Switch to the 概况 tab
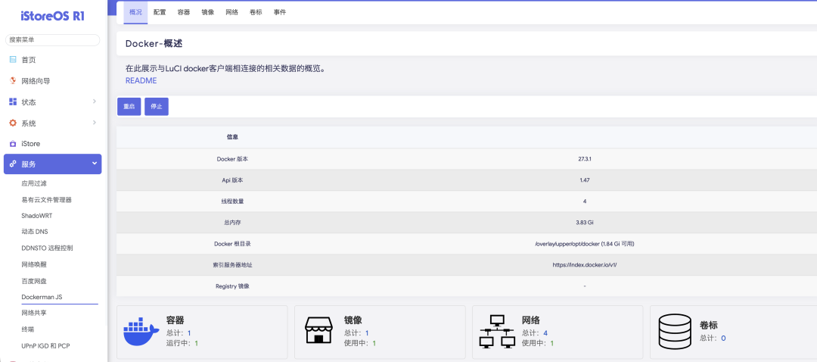This screenshot has height=362, width=817. click(135, 13)
